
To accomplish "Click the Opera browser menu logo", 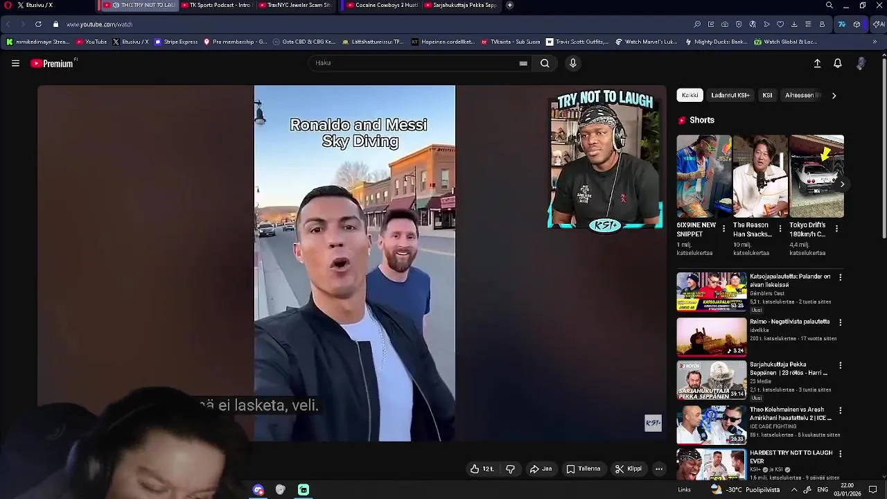I will (8, 5).
